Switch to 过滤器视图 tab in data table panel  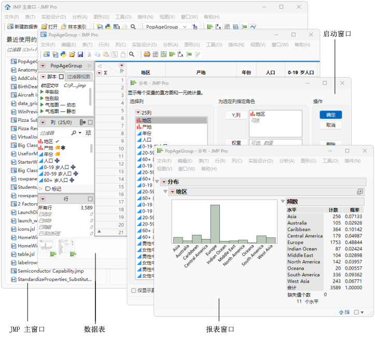78,77
